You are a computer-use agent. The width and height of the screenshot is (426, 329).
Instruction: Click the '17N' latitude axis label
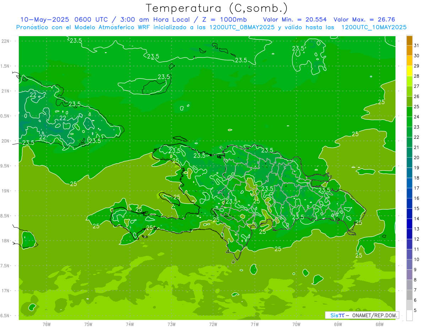coord(5,291)
